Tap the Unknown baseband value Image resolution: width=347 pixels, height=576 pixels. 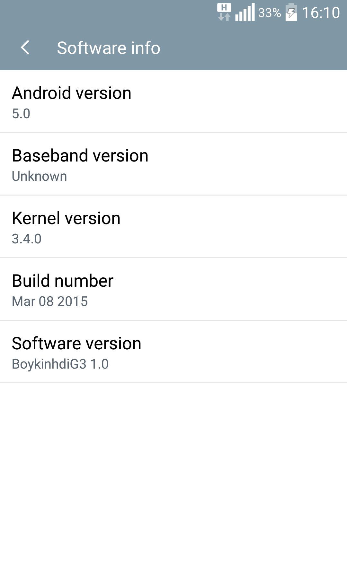(x=40, y=176)
